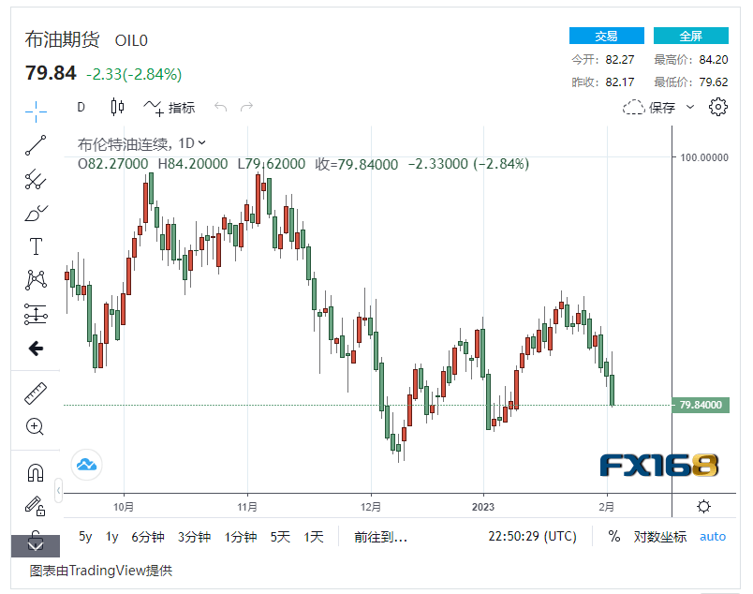
Task: Toggle percent scale (%)
Action: (x=614, y=536)
